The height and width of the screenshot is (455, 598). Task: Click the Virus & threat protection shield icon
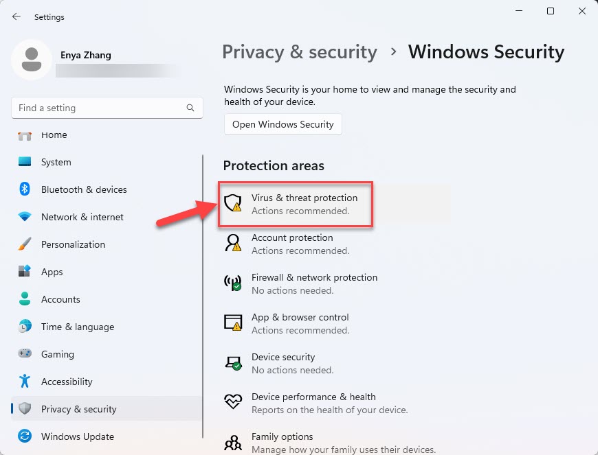[232, 202]
